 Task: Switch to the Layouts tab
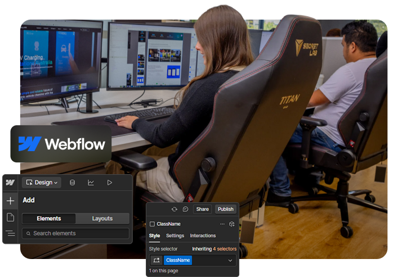(x=102, y=219)
